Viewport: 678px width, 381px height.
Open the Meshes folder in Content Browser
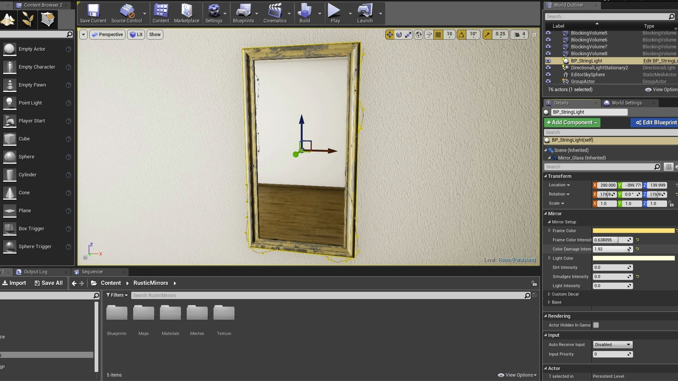[x=197, y=313]
